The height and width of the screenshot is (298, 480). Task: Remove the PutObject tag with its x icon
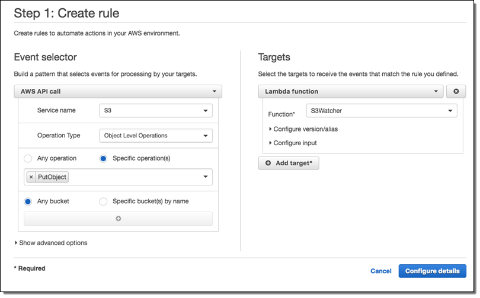[31, 177]
